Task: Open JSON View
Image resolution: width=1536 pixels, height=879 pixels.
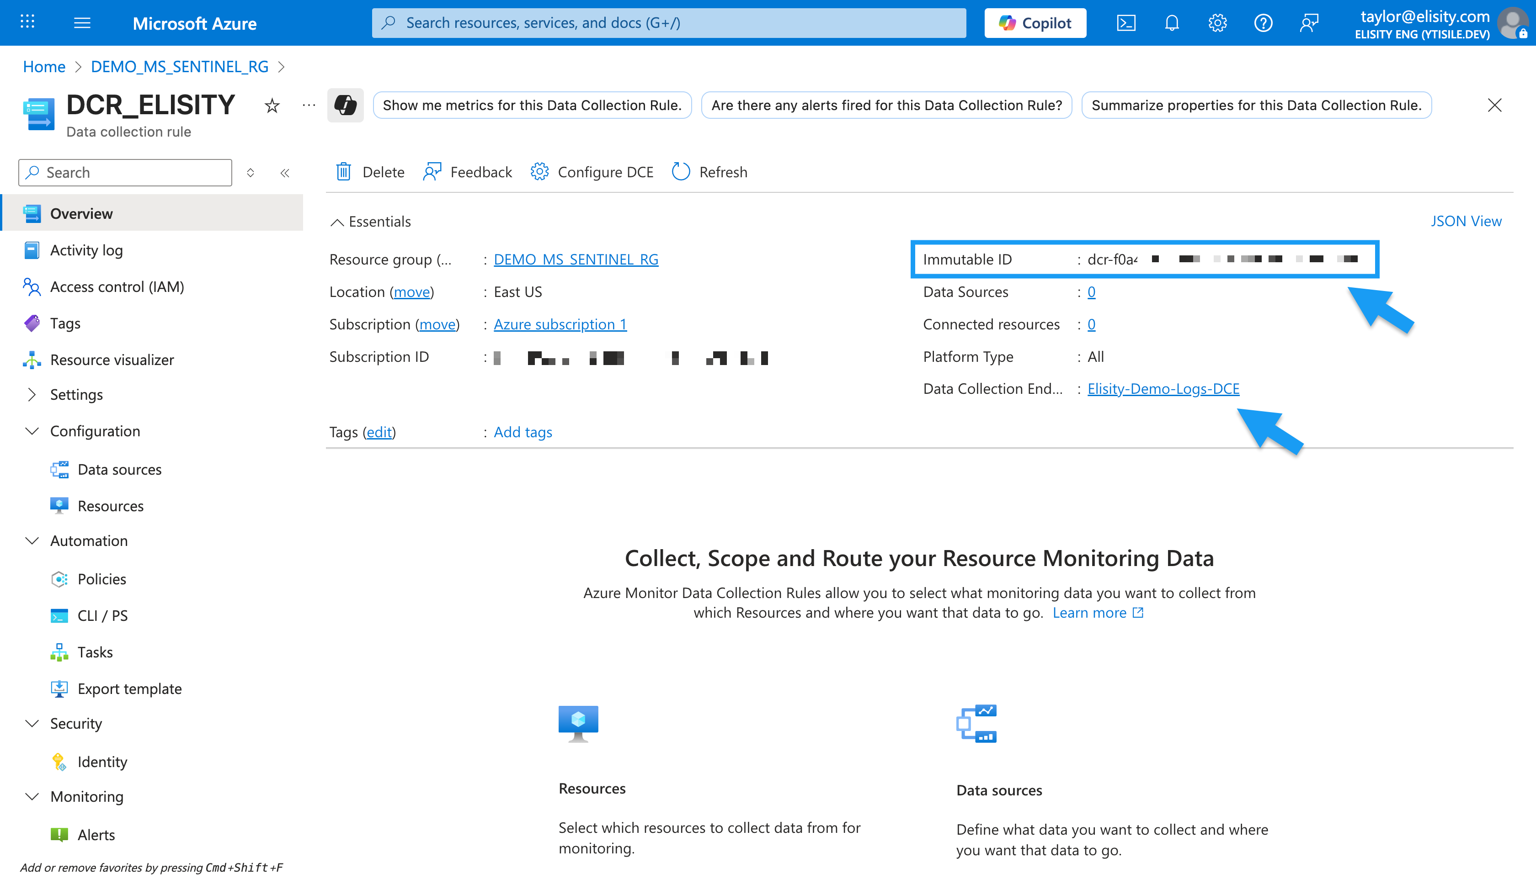Action: 1465,221
